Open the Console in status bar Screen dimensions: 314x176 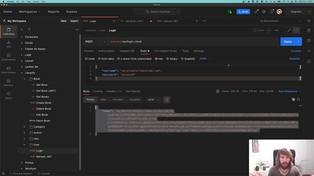pos(44,174)
